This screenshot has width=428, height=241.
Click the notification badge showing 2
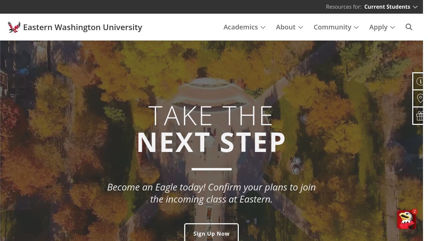[415, 212]
